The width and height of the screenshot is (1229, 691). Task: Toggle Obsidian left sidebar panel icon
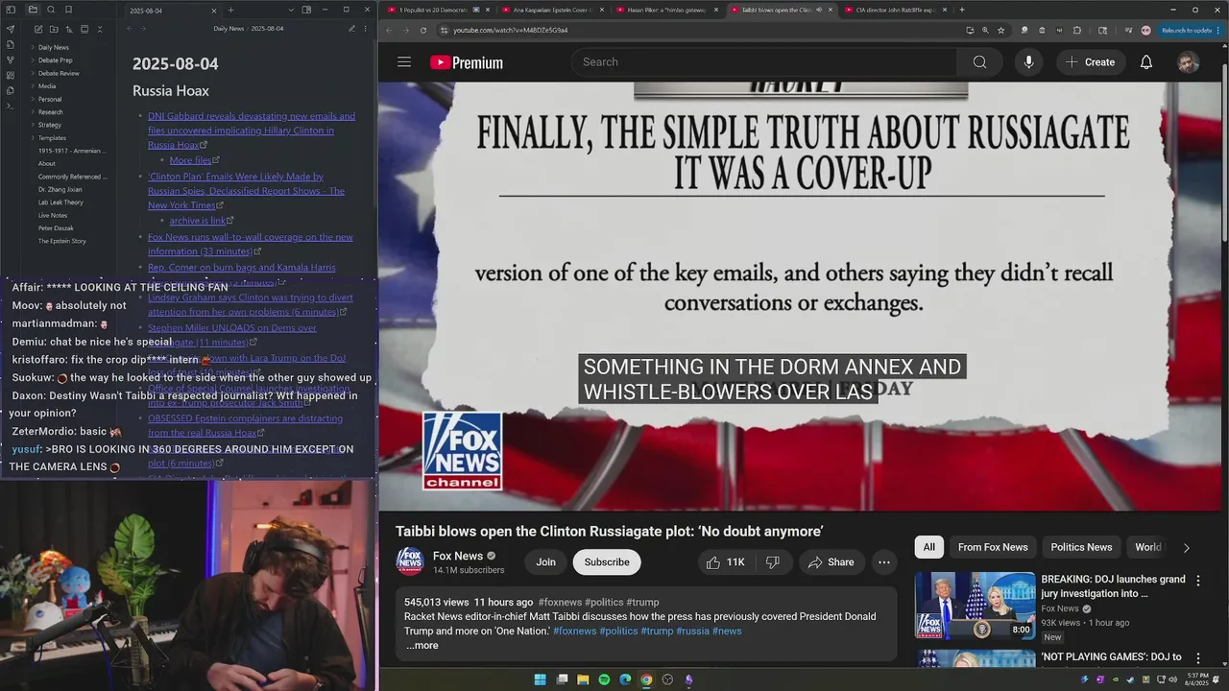click(11, 10)
